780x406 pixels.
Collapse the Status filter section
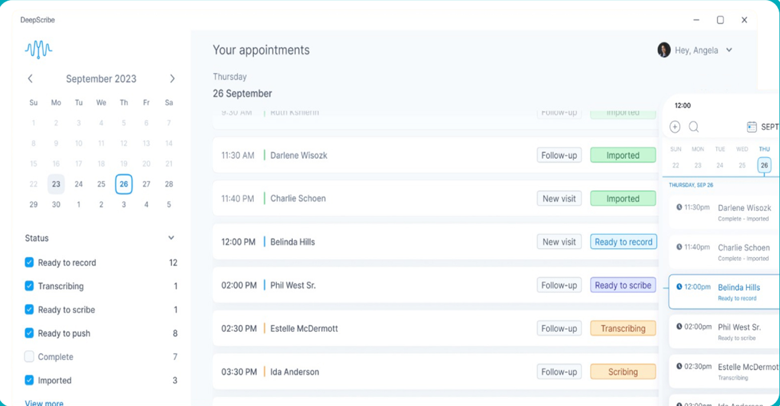171,238
